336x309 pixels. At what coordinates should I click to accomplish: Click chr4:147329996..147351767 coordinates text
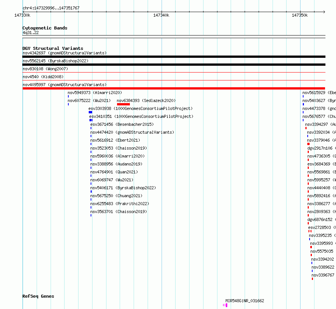pos(51,8)
